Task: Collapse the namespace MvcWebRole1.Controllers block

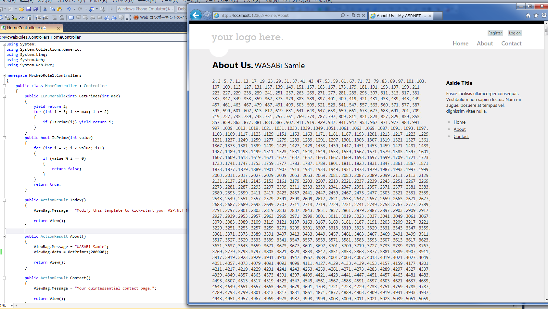Action: [x=4, y=75]
